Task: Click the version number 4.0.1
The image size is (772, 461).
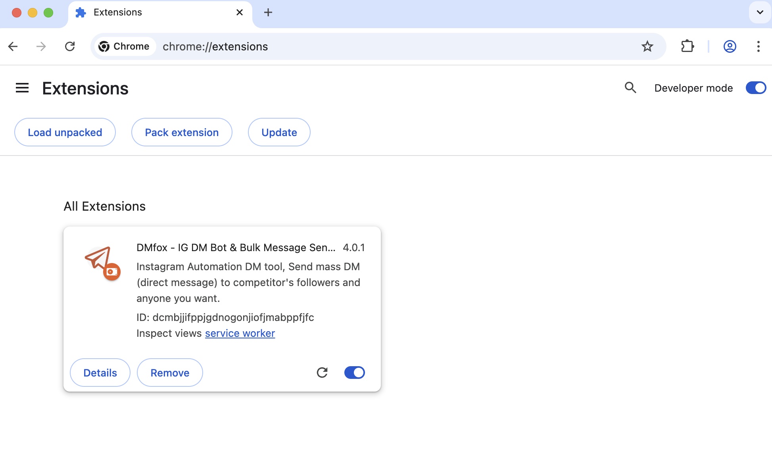Action: (x=354, y=248)
